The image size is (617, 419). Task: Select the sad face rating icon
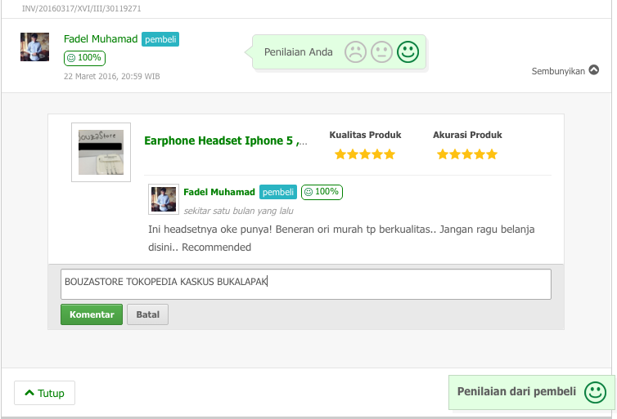coord(355,51)
